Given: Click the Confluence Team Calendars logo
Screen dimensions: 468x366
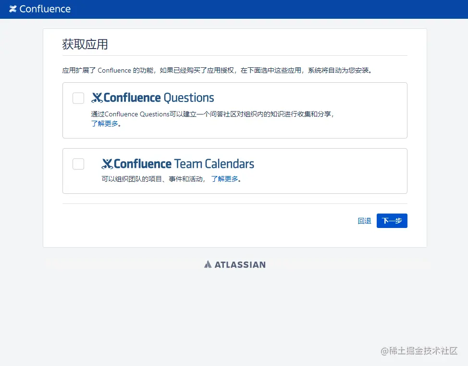Looking at the screenshot, I should tap(178, 164).
